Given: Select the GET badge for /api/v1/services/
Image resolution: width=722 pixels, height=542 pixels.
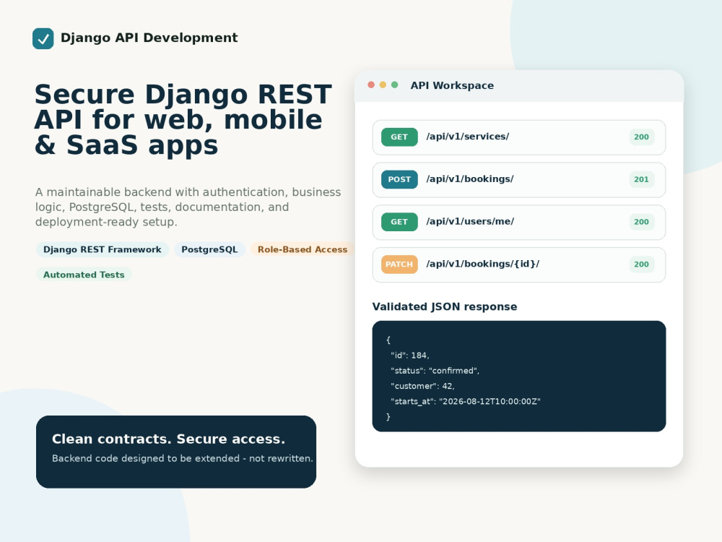Looking at the screenshot, I should (x=399, y=137).
